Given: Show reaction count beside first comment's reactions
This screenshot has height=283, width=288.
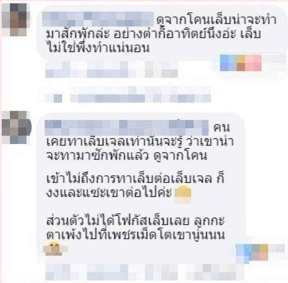Looking at the screenshot, I should click(x=274, y=63).
